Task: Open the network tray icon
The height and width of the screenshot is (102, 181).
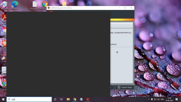Action: point(155,99)
